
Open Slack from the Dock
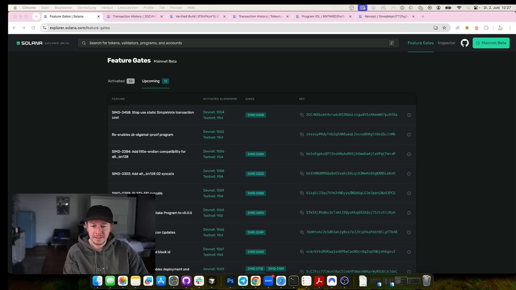click(199, 281)
